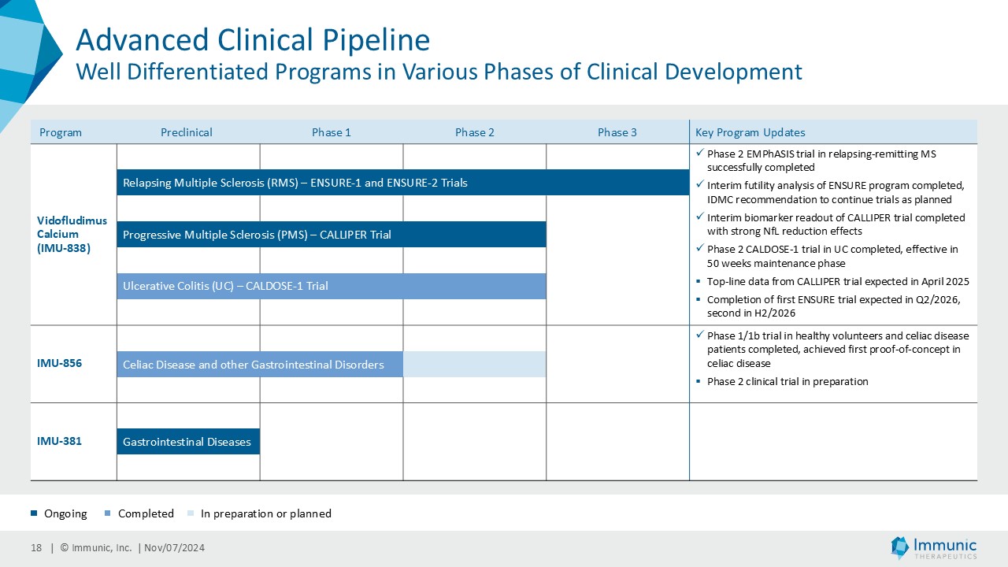The height and width of the screenshot is (567, 1008).
Task: Click the Relapsing Multiple Sclerosis ENSURE trials bar
Action: click(402, 183)
